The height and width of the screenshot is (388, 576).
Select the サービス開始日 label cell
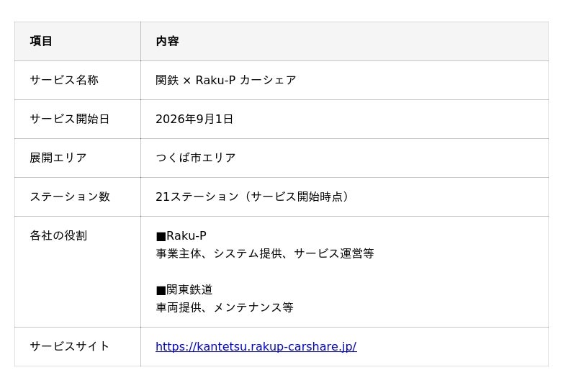78,119
